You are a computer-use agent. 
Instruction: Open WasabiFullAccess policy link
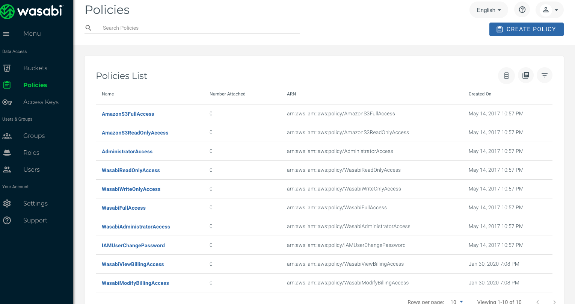tap(124, 208)
